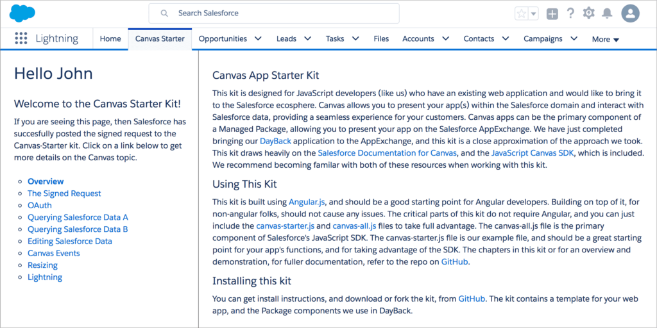Open Salesforce Documentation for Canvas link
Image resolution: width=657 pixels, height=328 pixels.
click(x=387, y=153)
